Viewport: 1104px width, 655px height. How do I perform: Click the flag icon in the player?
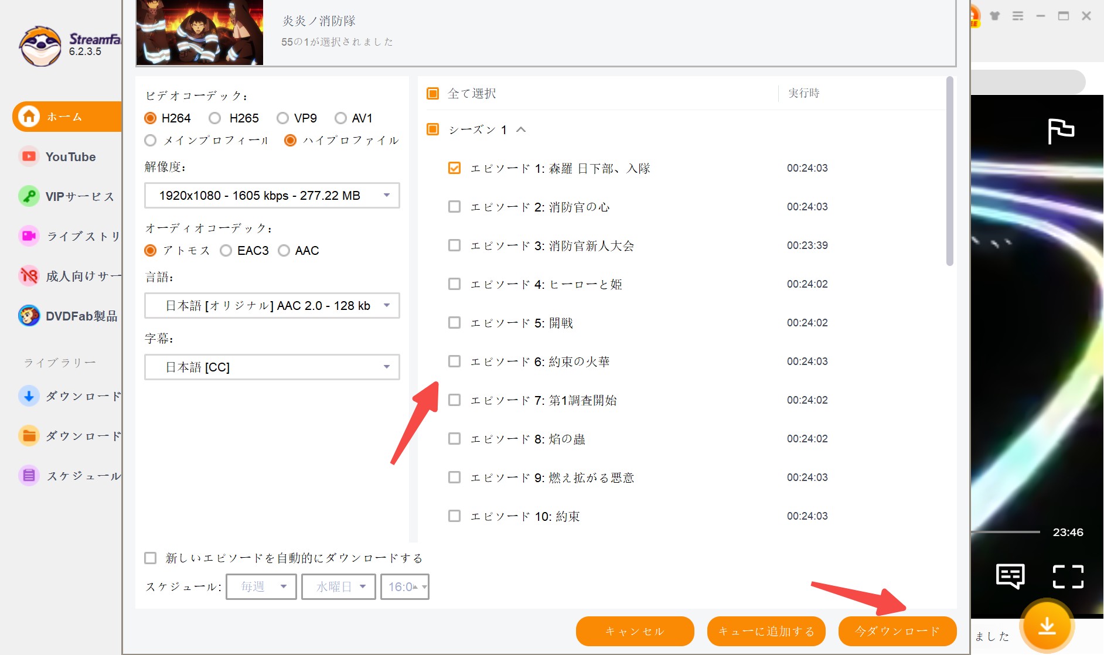click(x=1061, y=131)
